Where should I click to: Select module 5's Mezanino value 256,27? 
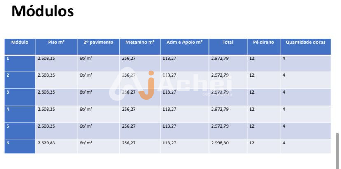129,126
